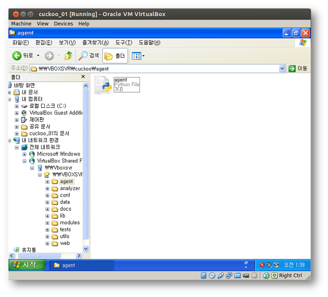Select the agent Python file icon

103,85
